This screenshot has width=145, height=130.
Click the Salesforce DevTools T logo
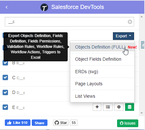click(x=44, y=7)
